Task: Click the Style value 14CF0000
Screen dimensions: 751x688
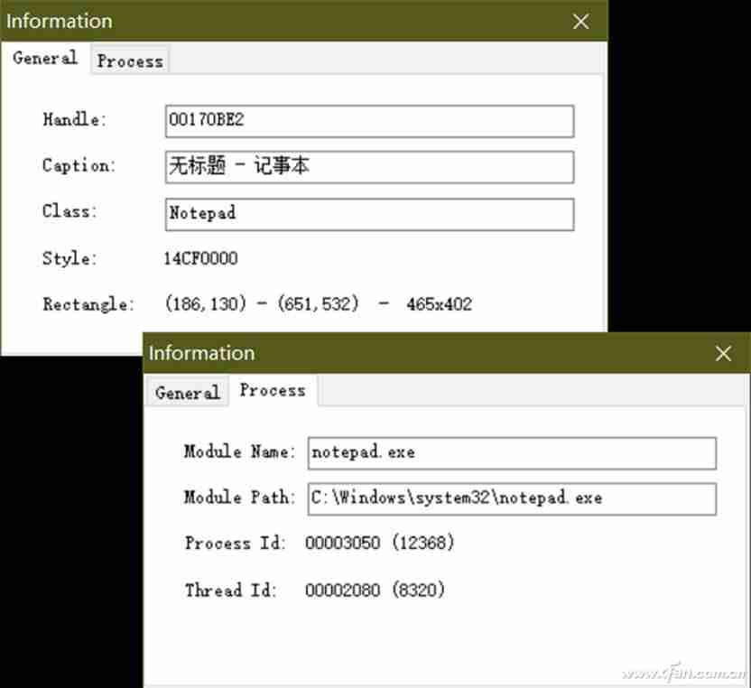Action: [x=200, y=259]
